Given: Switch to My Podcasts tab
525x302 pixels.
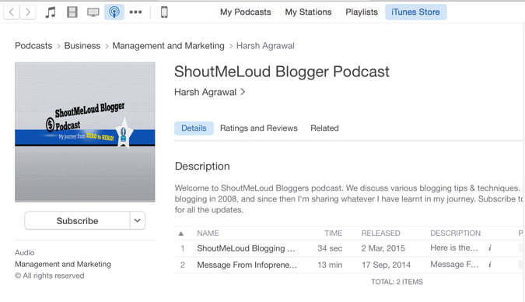Looking at the screenshot, I should (246, 12).
